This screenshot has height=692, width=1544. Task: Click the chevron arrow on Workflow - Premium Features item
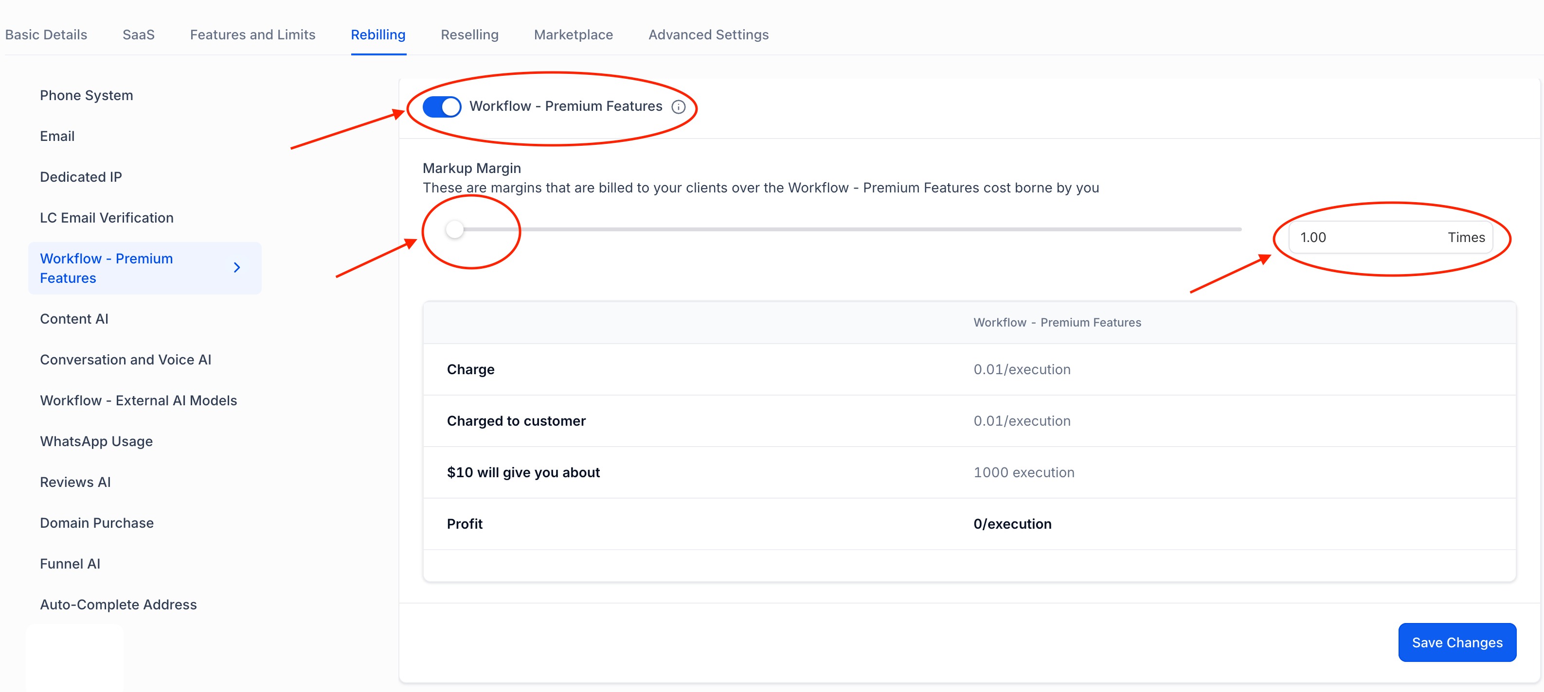[237, 268]
